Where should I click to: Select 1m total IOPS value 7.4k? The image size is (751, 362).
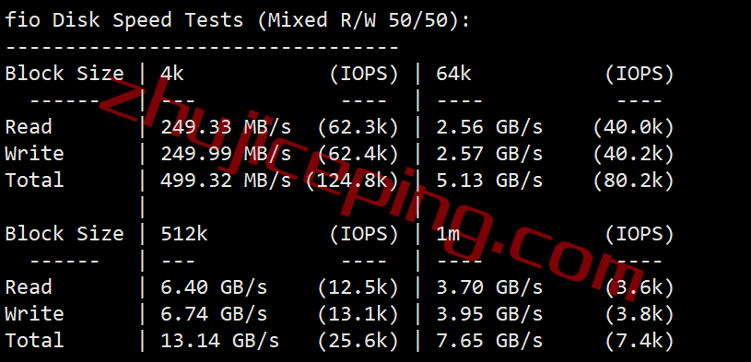[x=640, y=341]
